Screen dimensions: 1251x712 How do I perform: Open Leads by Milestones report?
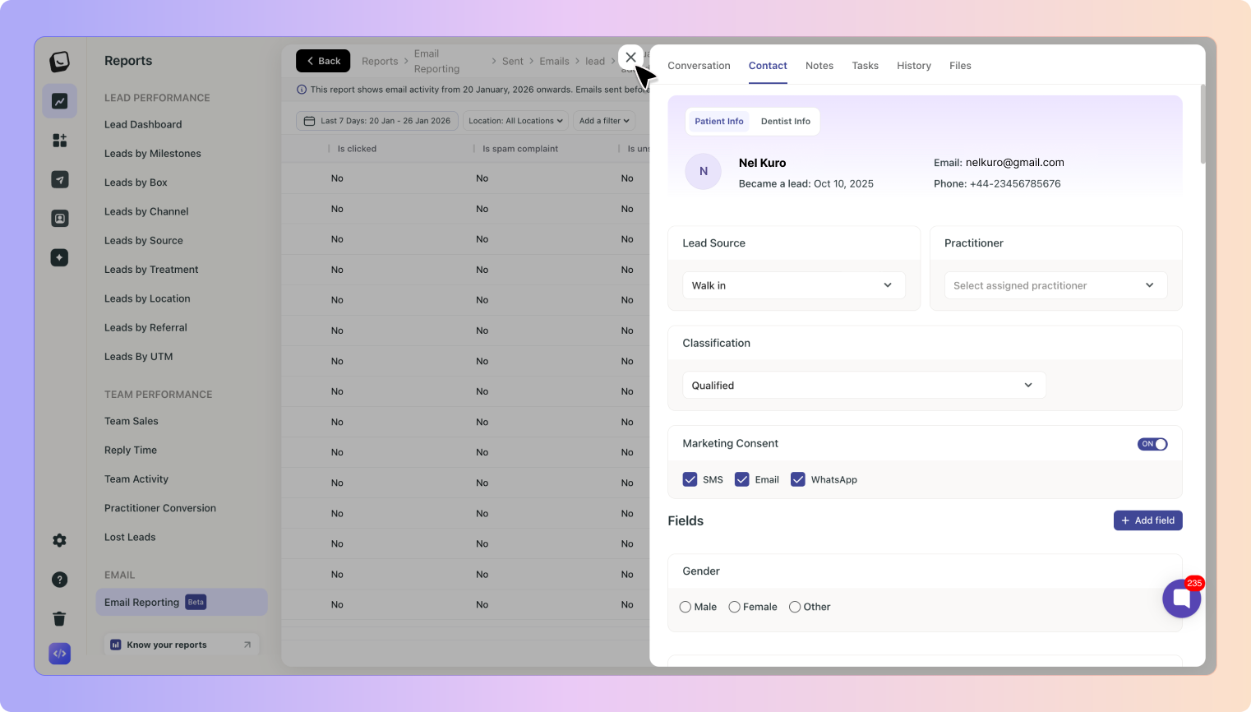click(153, 154)
